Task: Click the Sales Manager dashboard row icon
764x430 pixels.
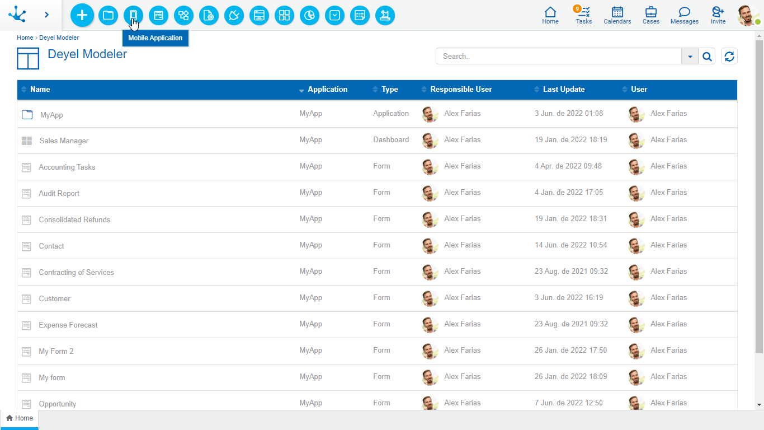Action: 27,141
